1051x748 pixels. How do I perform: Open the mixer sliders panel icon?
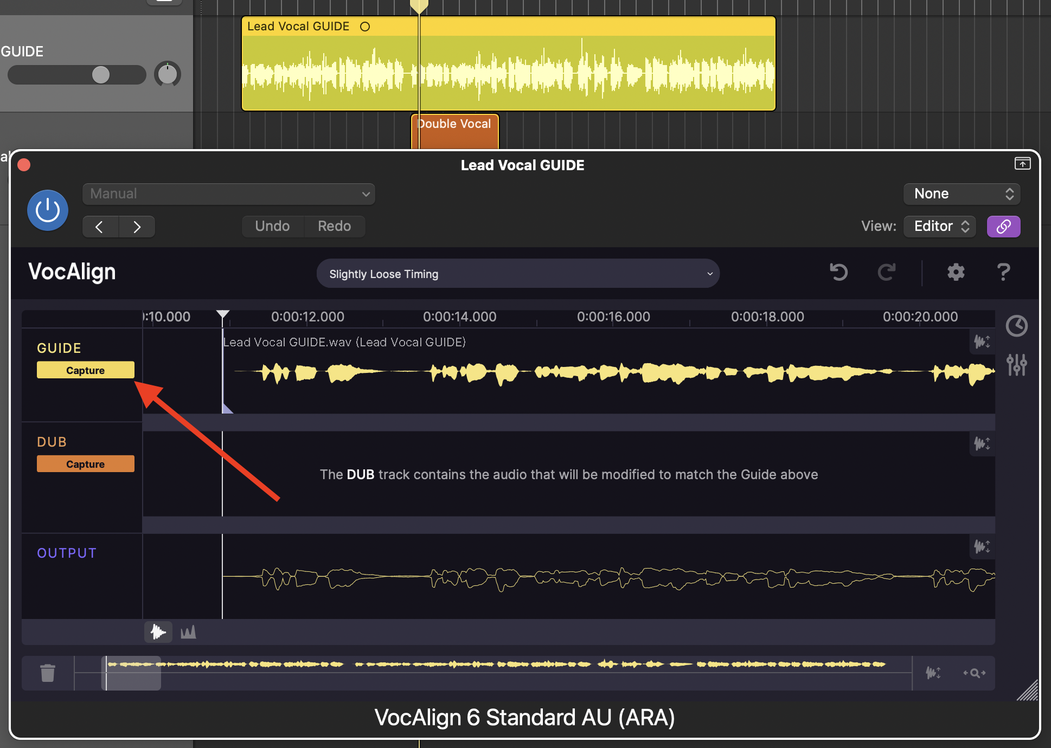pyautogui.click(x=1016, y=365)
